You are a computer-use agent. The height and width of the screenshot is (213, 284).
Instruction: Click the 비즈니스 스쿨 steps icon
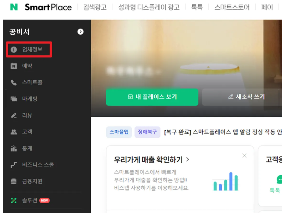point(14,165)
